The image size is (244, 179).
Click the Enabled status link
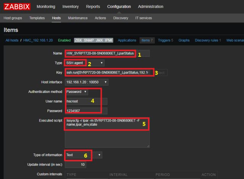tap(64, 40)
